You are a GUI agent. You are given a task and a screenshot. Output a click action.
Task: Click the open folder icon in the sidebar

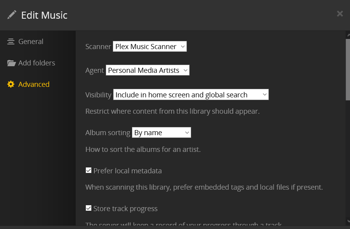click(x=11, y=63)
